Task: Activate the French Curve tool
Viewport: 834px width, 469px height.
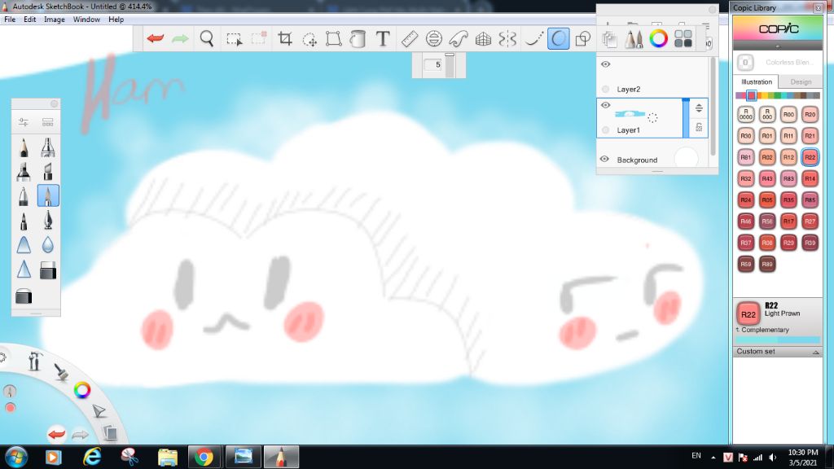Action: [459, 39]
